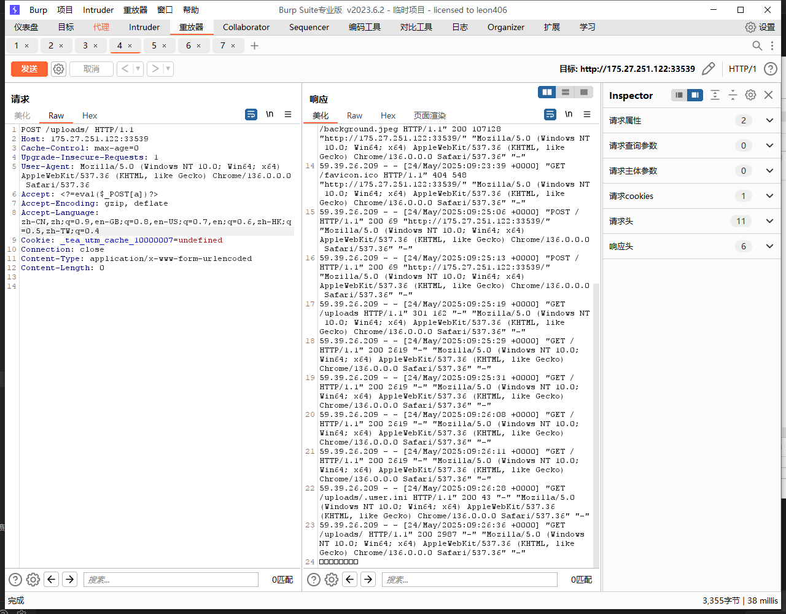Open response pane hamburger menu

click(x=587, y=114)
